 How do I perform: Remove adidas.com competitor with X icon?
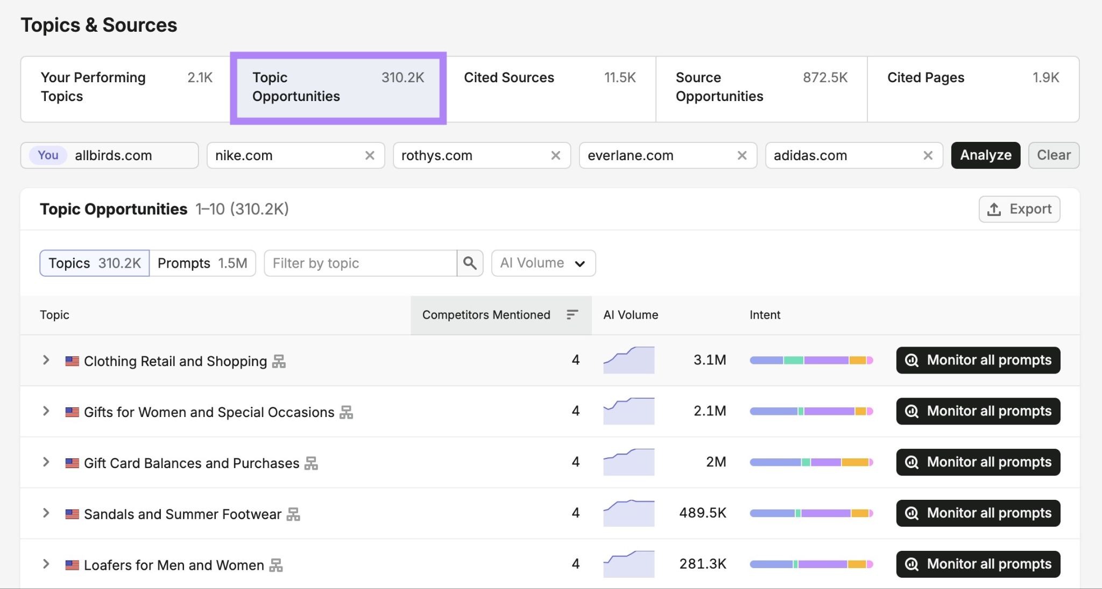tap(928, 155)
